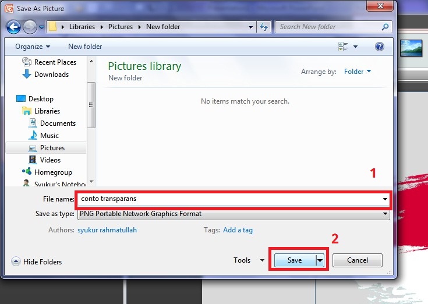Click the "Pictures library" heading text
Screen dimensions: 428x304
(144, 66)
